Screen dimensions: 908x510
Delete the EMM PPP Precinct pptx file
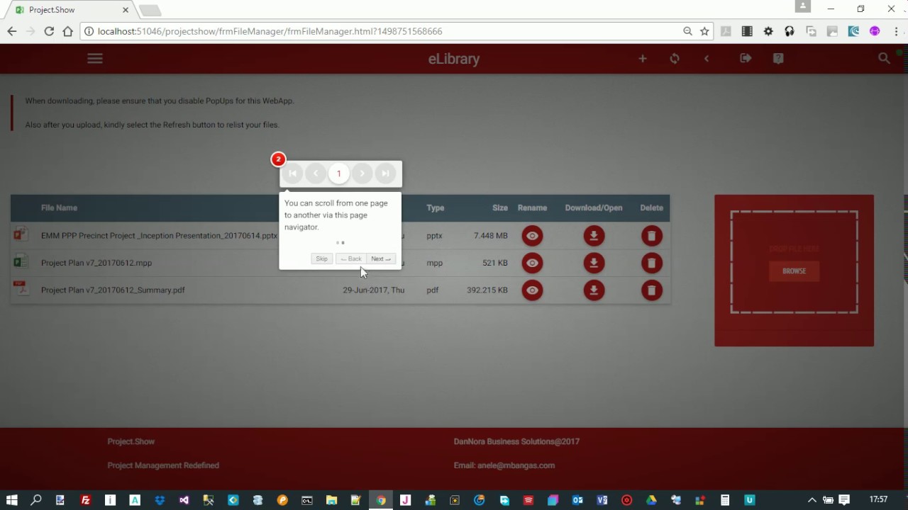pyautogui.click(x=651, y=236)
